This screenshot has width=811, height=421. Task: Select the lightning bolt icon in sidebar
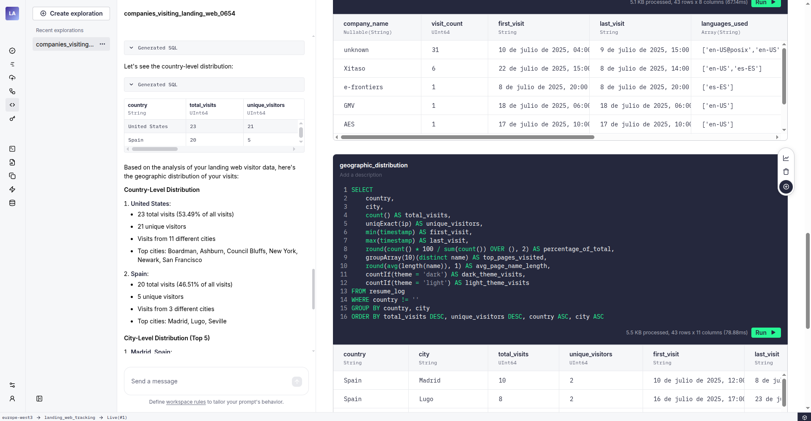point(12,189)
